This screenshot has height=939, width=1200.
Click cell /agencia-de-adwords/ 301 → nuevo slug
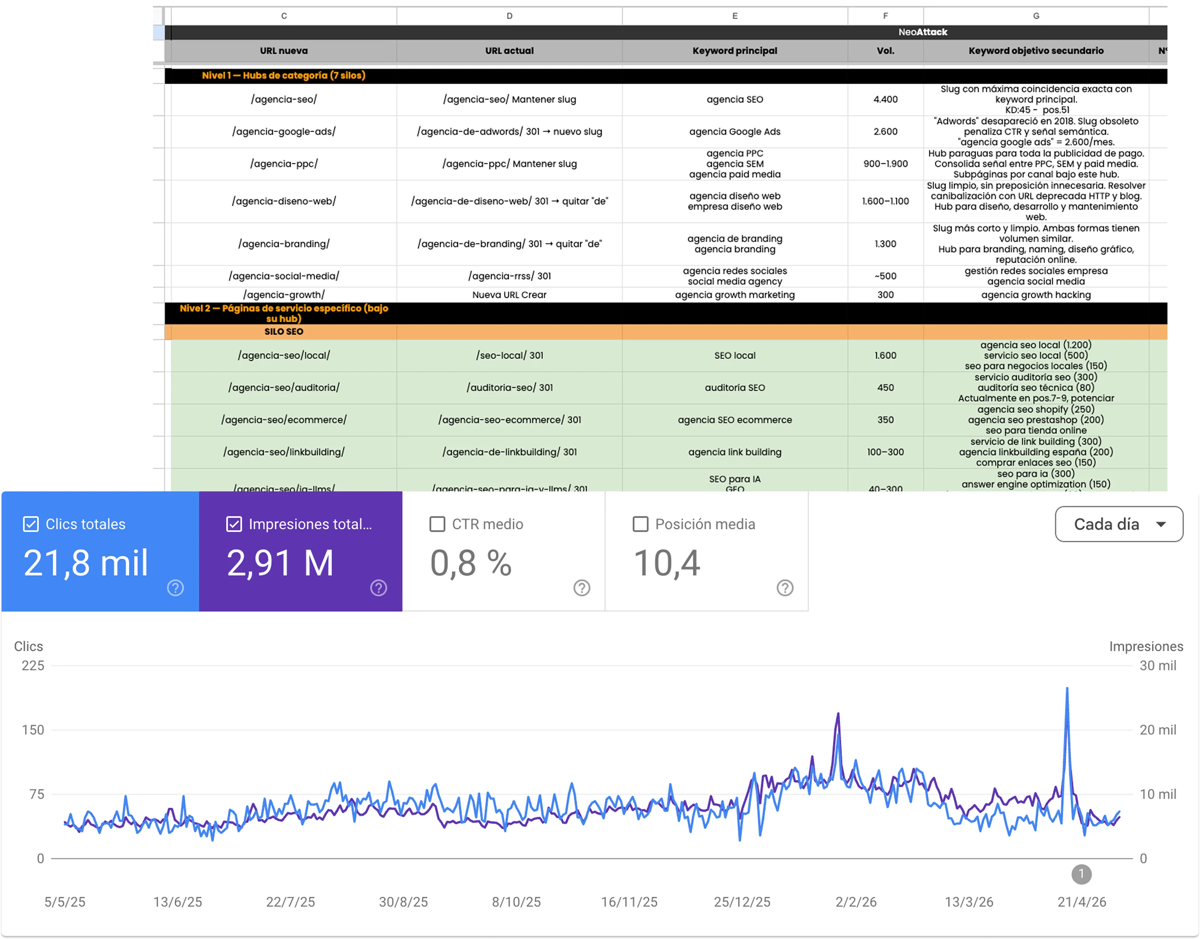[509, 131]
